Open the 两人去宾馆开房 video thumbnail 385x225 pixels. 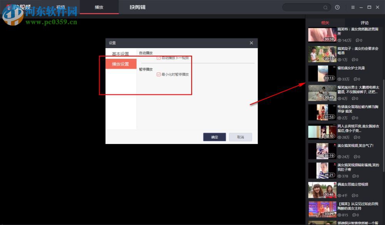[322, 132]
